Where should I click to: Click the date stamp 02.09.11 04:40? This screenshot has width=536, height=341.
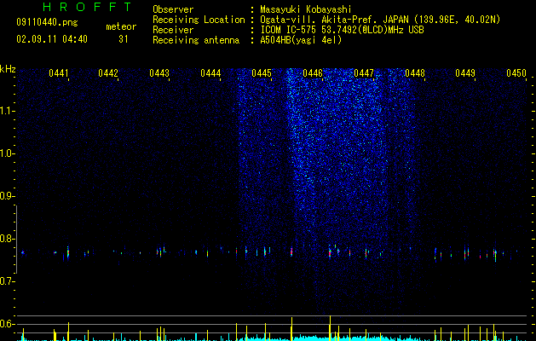(52, 39)
